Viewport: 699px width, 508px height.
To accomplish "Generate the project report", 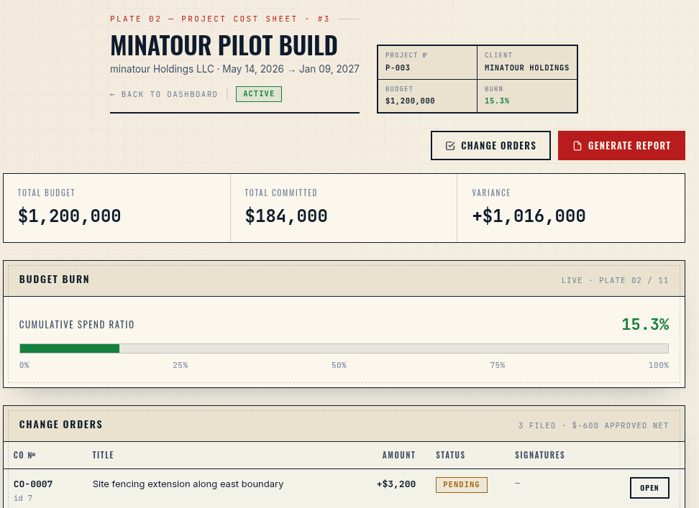I will [621, 146].
